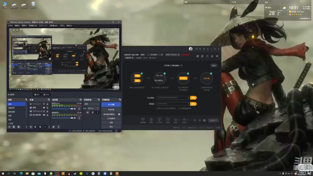The image size is (313, 176).
Task: Toggle lock on Image source
Action: tap(47, 108)
